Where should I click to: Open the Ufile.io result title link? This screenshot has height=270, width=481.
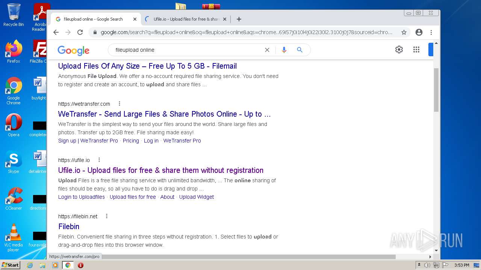[161, 170]
